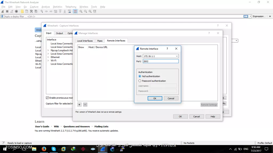Open the User's Guide link
Viewport: 273px width, 153px height.
(x=42, y=126)
